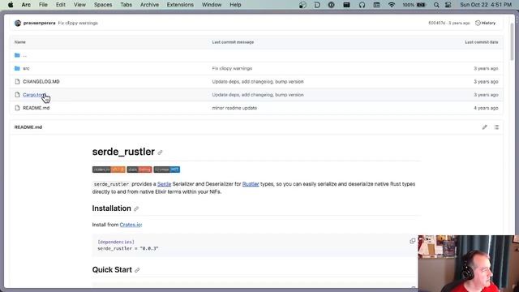Click the CHANGELOG.MD file icon

[17, 81]
